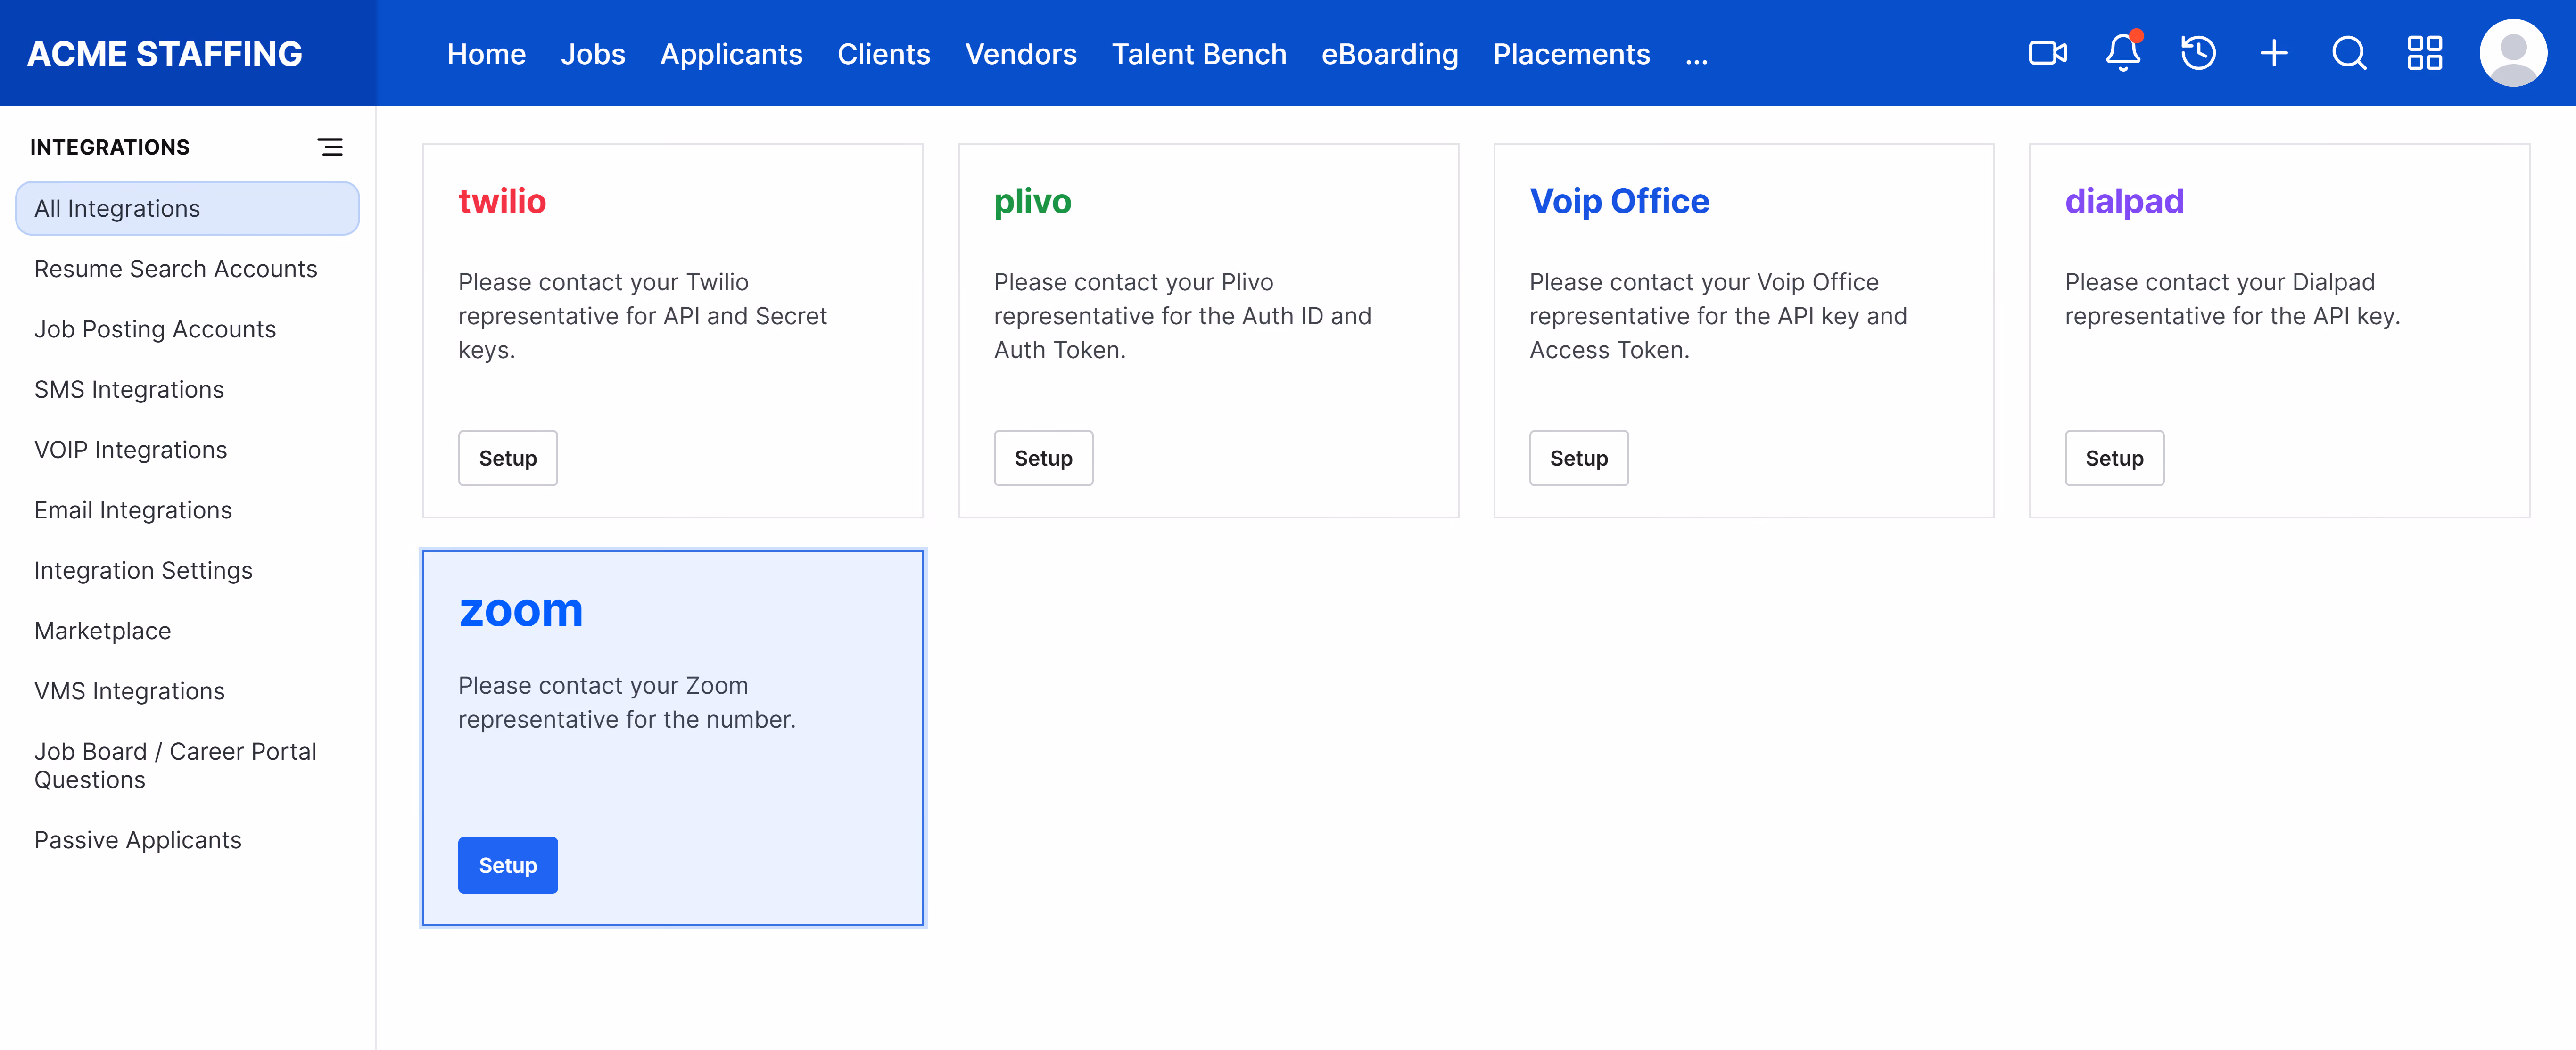Image resolution: width=2576 pixels, height=1050 pixels.
Task: Open the Vendors menu
Action: click(x=1020, y=54)
